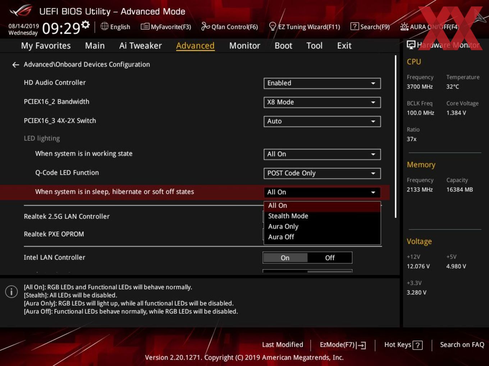Viewport: 489px width, 366px height.
Task: Set Intel LAN Controller to Off
Action: (330, 258)
